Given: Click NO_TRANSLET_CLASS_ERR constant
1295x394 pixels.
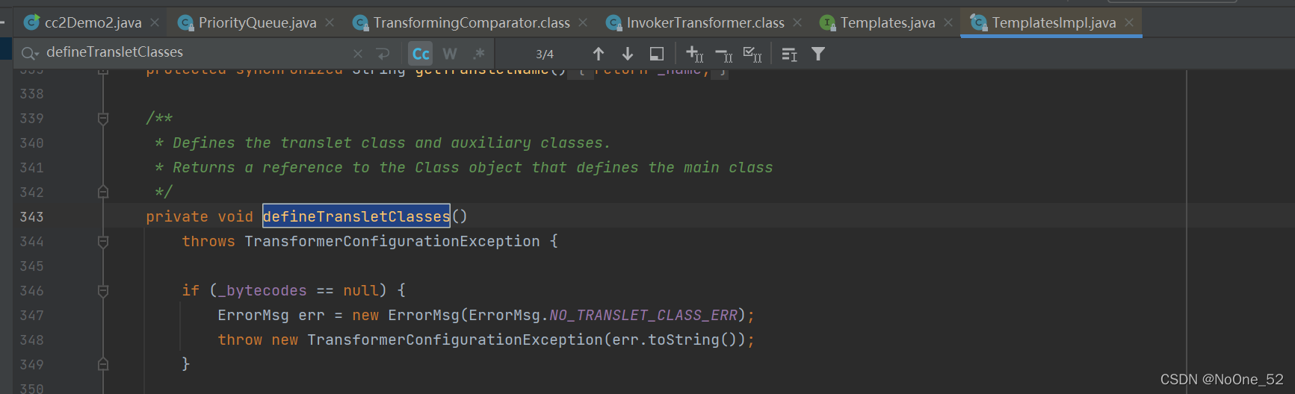Looking at the screenshot, I should click(x=643, y=315).
